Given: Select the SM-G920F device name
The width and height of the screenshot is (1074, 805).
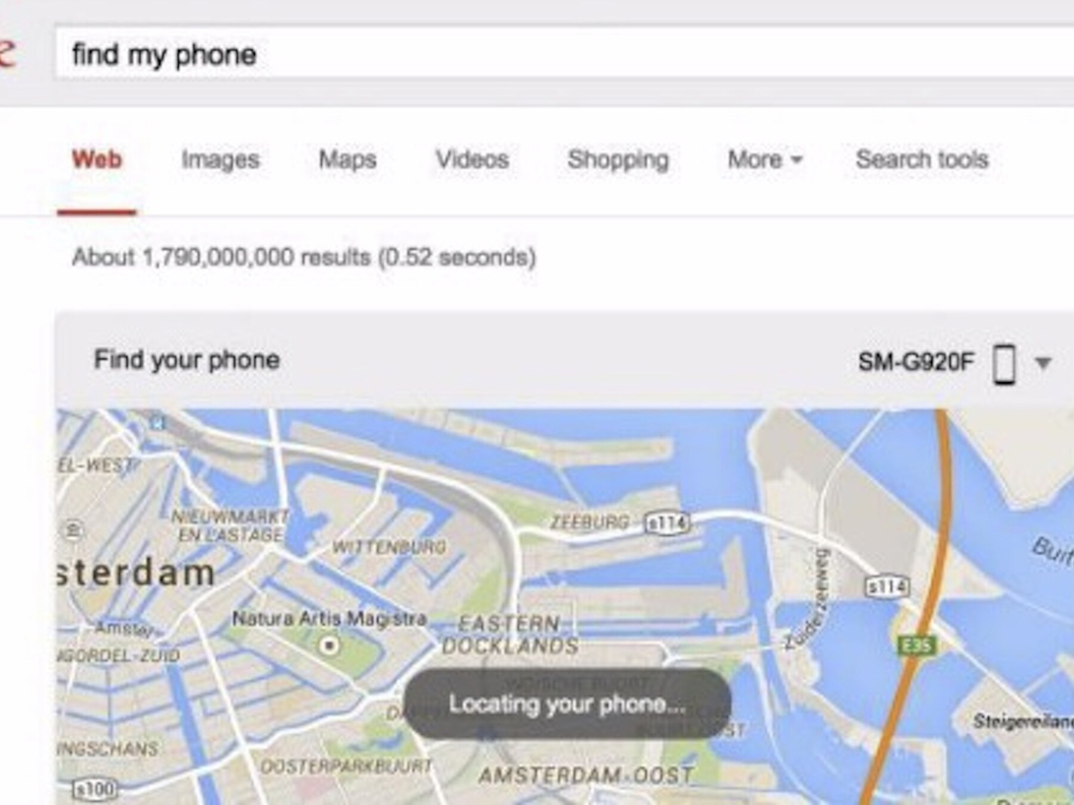Looking at the screenshot, I should pyautogui.click(x=916, y=361).
